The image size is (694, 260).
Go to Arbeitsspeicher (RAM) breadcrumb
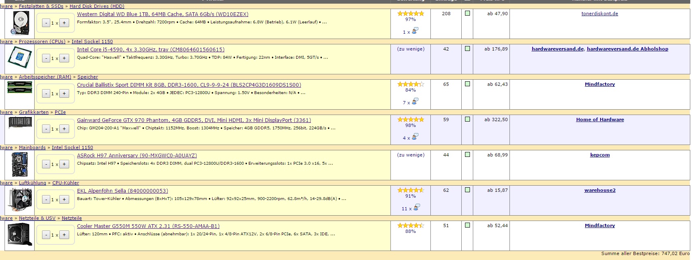click(45, 77)
